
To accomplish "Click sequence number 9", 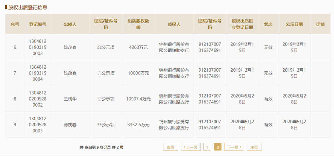I will pos(15,125).
